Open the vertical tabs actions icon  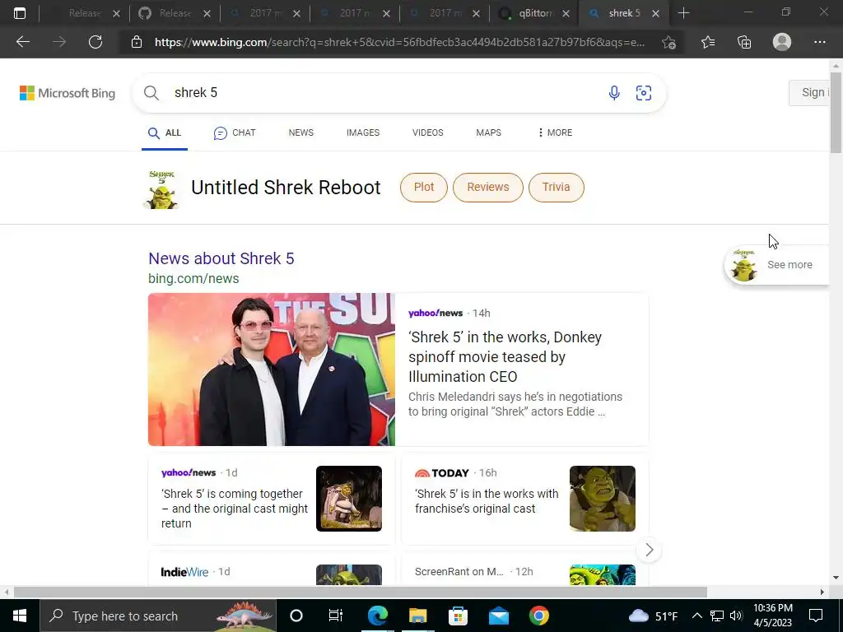[x=20, y=13]
